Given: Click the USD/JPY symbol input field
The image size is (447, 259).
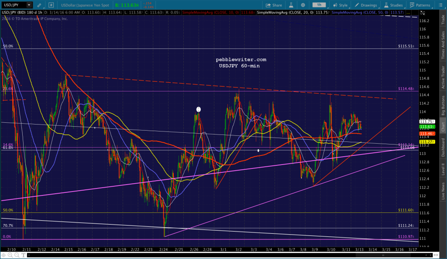Looking at the screenshot, I should (14, 5).
